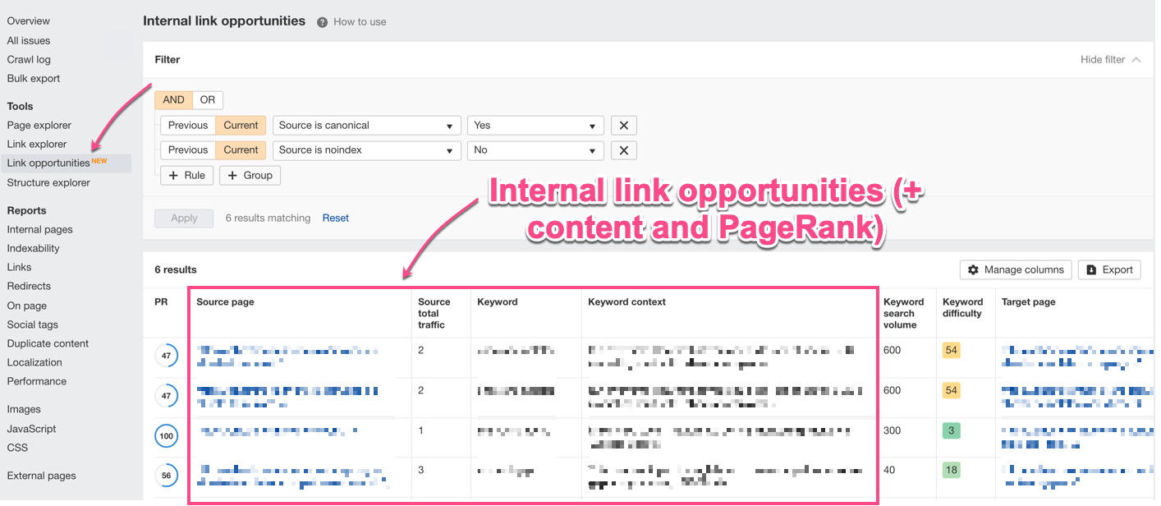Click the Keyword search volume column header
Screen dimensions: 1161x506
click(x=904, y=314)
